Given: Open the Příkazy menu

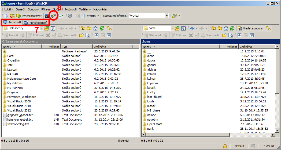Looking at the screenshot, I should [x=46, y=9].
